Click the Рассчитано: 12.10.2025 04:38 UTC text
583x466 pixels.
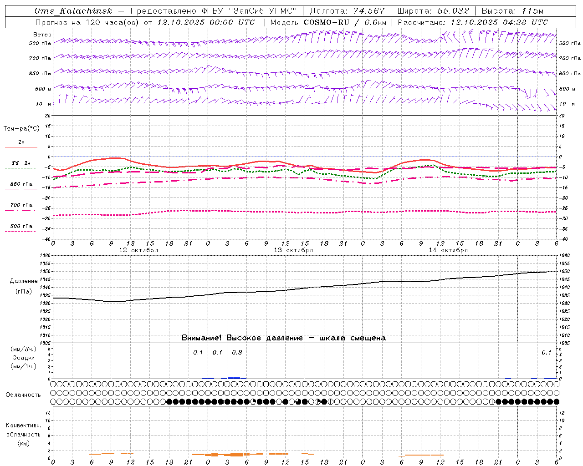tap(473, 22)
